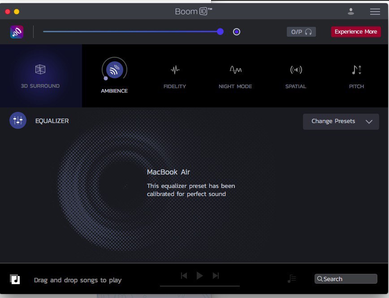Expand the Change Presets dropdown
The width and height of the screenshot is (389, 298).
tap(341, 121)
